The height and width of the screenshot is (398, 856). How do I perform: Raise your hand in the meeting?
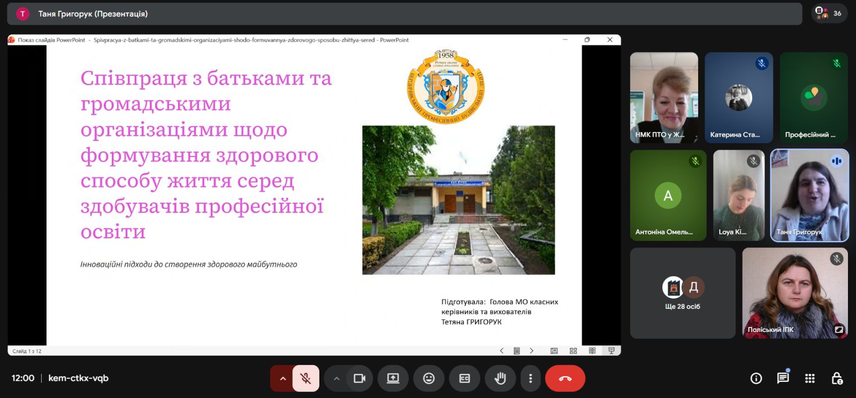pyautogui.click(x=500, y=378)
